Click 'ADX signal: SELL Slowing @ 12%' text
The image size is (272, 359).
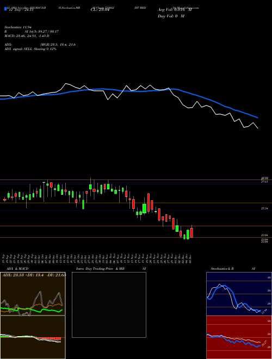(x=30, y=49)
